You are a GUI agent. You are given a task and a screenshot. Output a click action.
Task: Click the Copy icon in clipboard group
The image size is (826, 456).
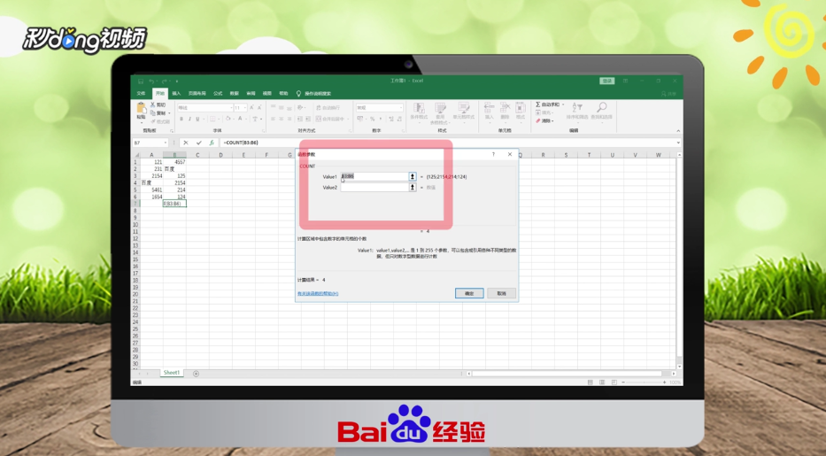tap(153, 112)
